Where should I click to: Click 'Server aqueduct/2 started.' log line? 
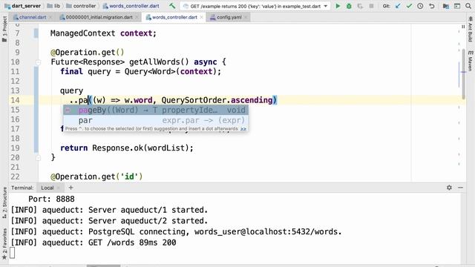(x=109, y=221)
